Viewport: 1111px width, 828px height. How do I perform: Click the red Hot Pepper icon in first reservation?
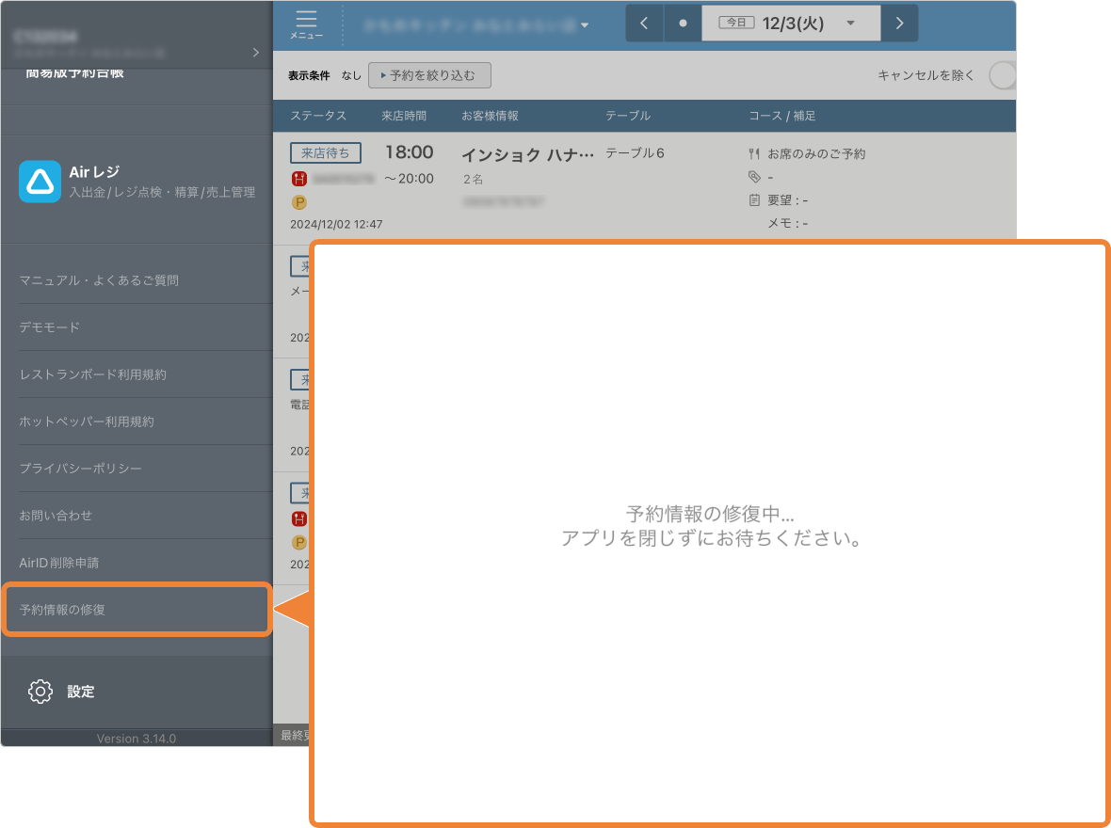coord(299,179)
